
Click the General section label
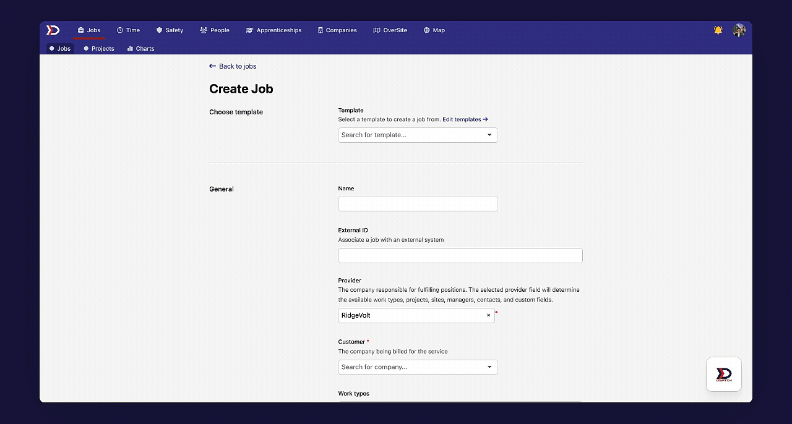pos(222,189)
